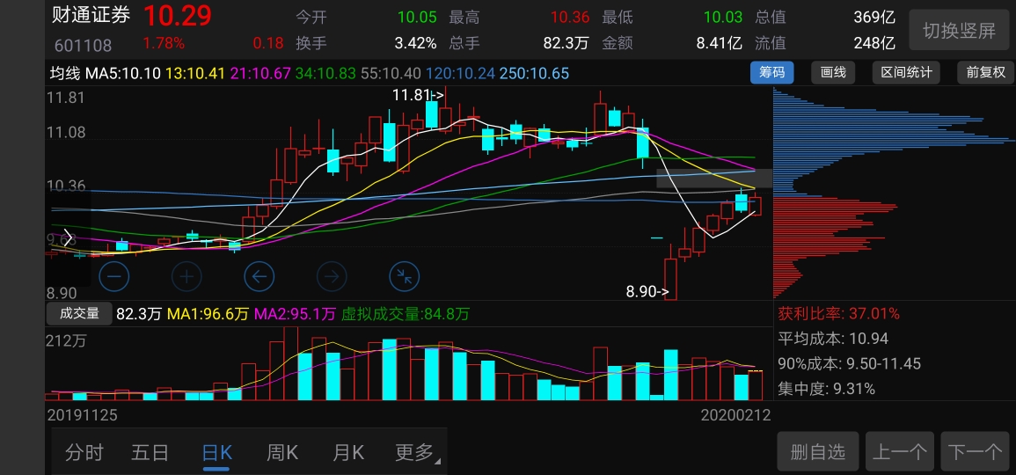Tap the 8.90-> low price marker

(647, 291)
